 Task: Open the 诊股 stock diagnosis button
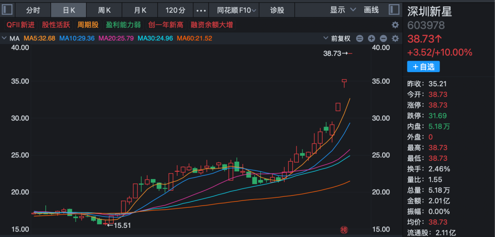pyautogui.click(x=277, y=10)
